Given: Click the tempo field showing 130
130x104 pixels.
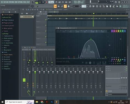Looking at the screenshot, I should [51, 2].
